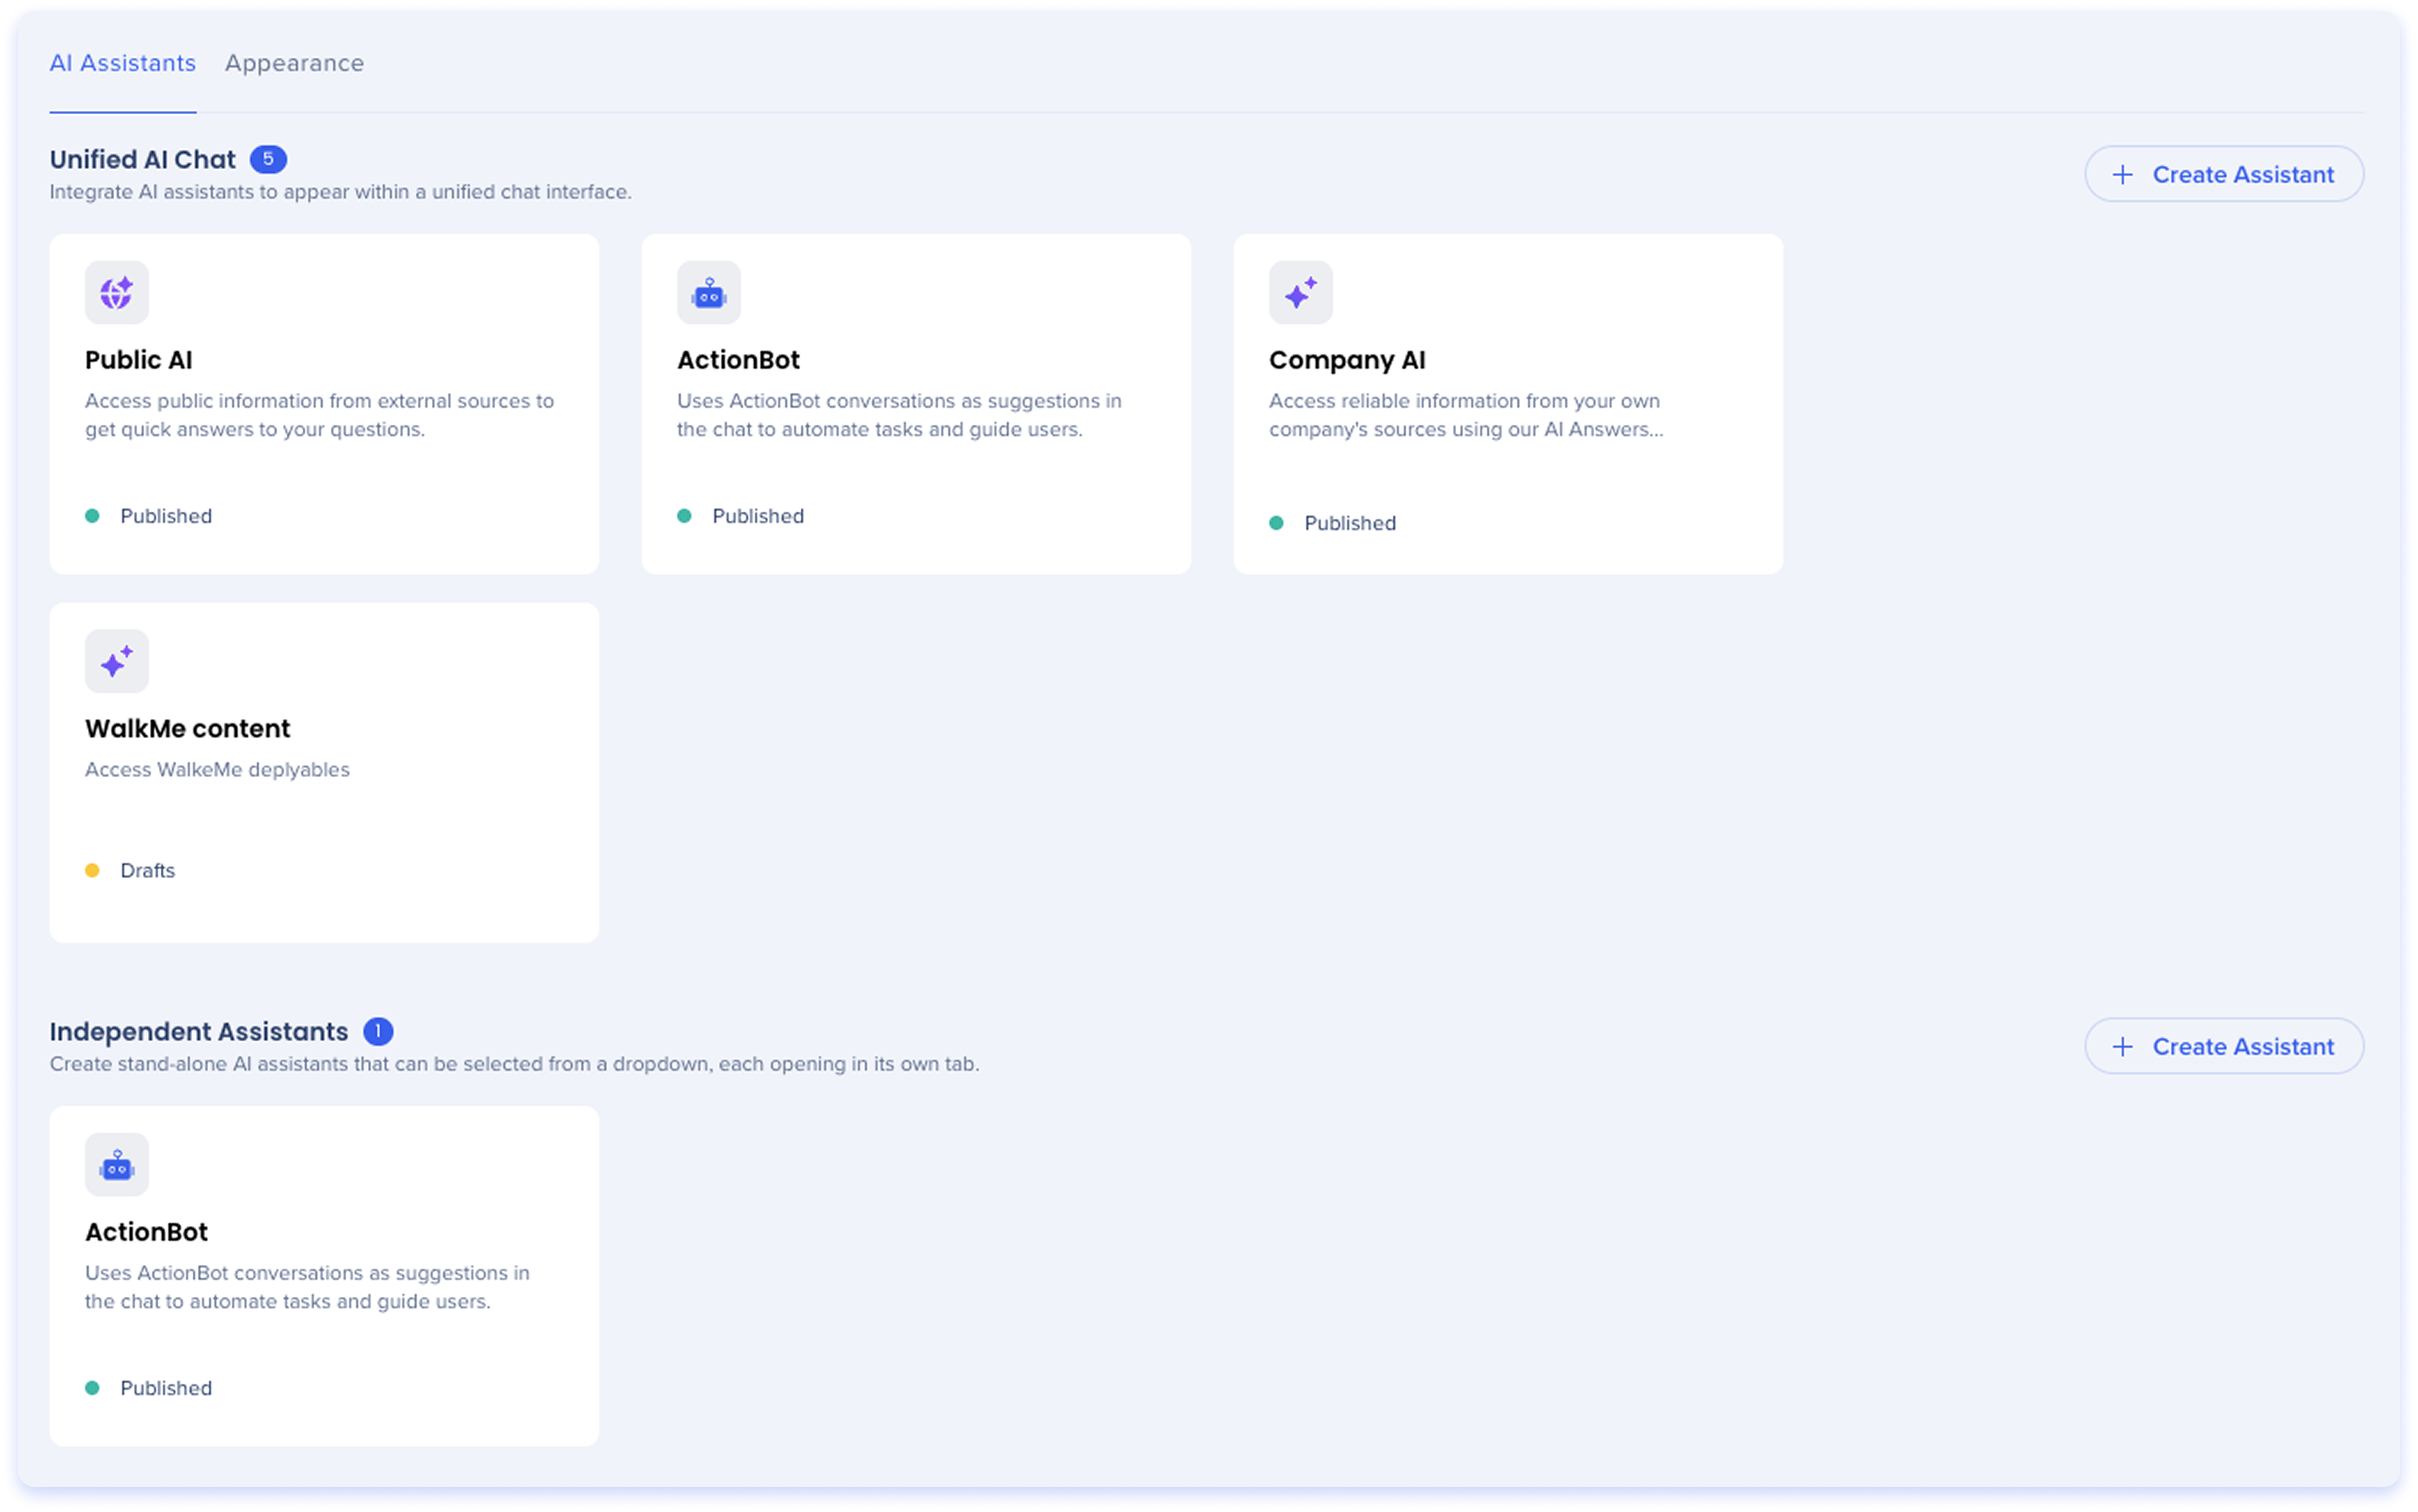Click the ActionBot description in Unified AI Chat
Screen dimensions: 2418x1512
899,415
